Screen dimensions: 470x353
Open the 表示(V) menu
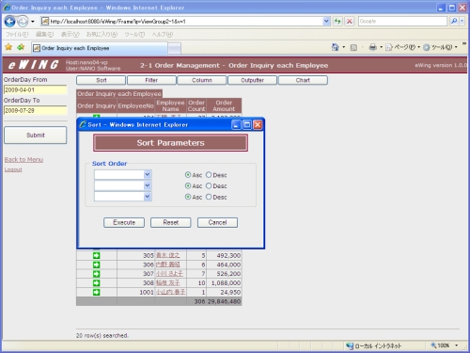click(70, 35)
